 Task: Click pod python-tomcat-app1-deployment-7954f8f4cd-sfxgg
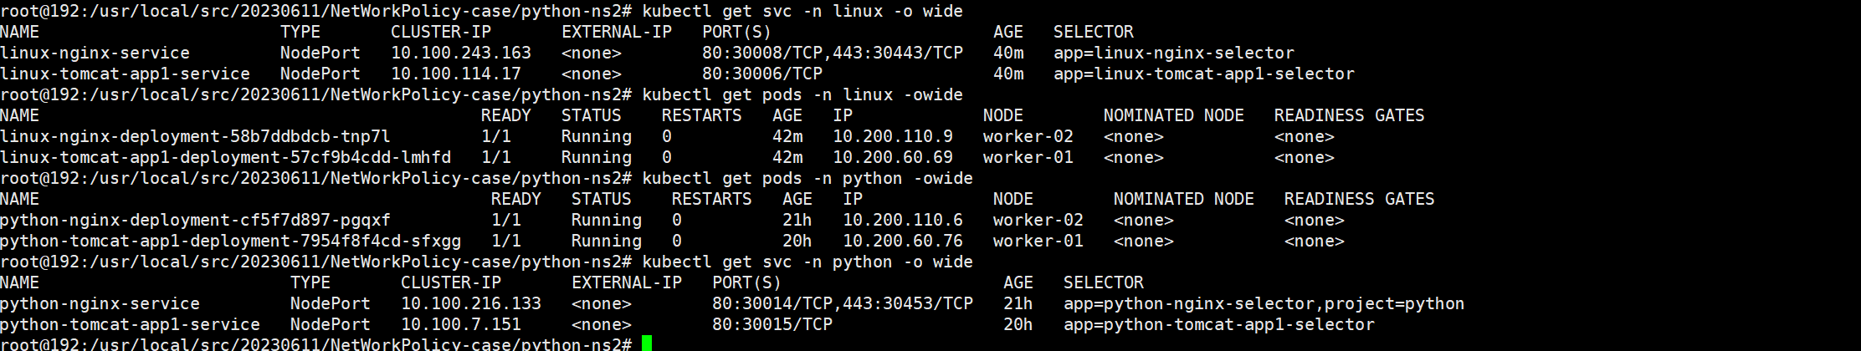230,241
